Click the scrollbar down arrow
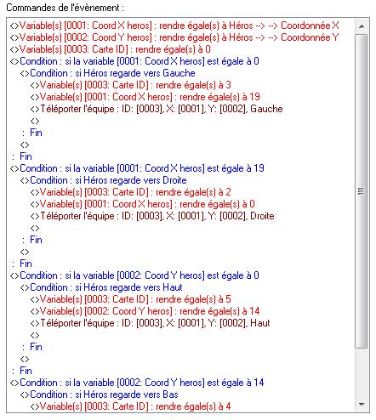Image resolution: width=376 pixels, height=420 pixels. pos(362,404)
